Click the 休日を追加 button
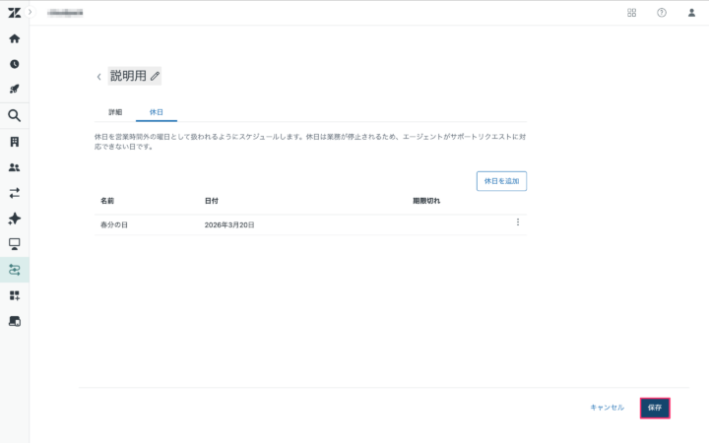Screen dimensions: 709x443 point(501,180)
